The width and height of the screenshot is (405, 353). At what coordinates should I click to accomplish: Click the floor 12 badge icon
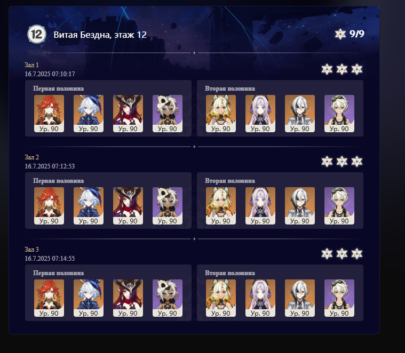tap(37, 34)
